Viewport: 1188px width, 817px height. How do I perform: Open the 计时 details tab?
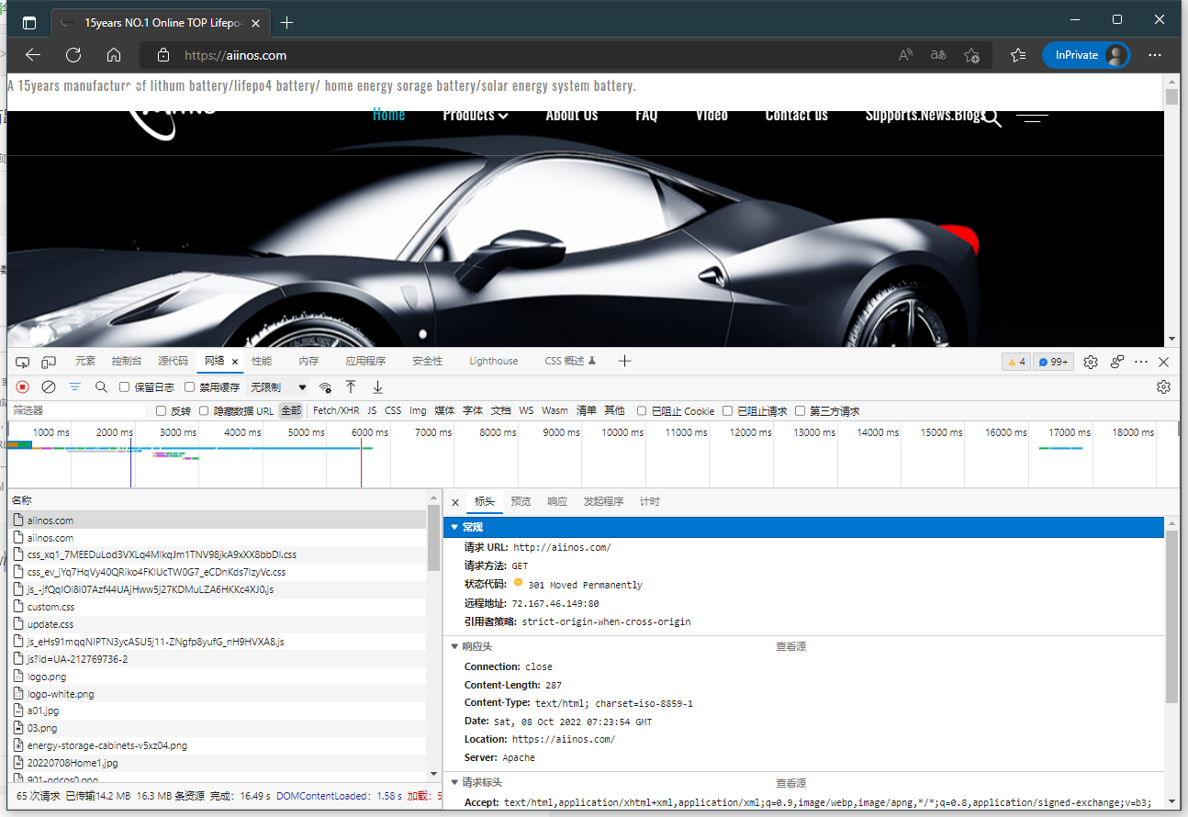(649, 501)
